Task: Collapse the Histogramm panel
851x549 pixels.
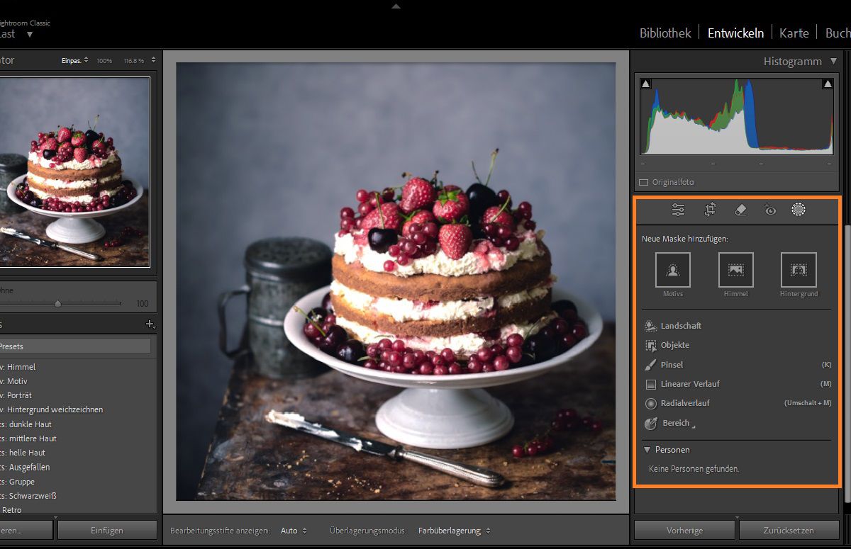Action: pos(834,62)
